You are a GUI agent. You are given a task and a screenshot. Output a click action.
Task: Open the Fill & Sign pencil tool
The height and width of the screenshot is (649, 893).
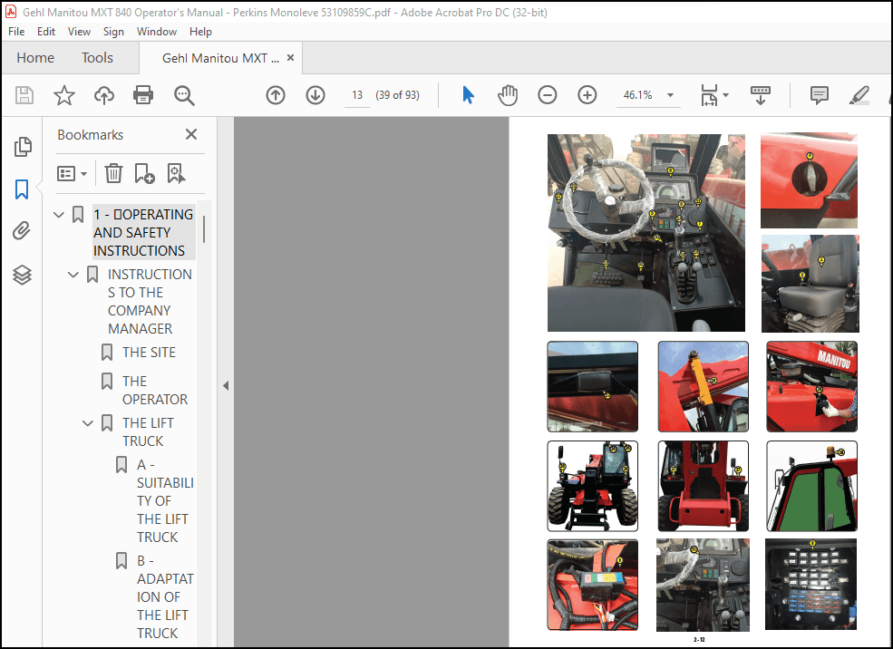click(x=859, y=94)
